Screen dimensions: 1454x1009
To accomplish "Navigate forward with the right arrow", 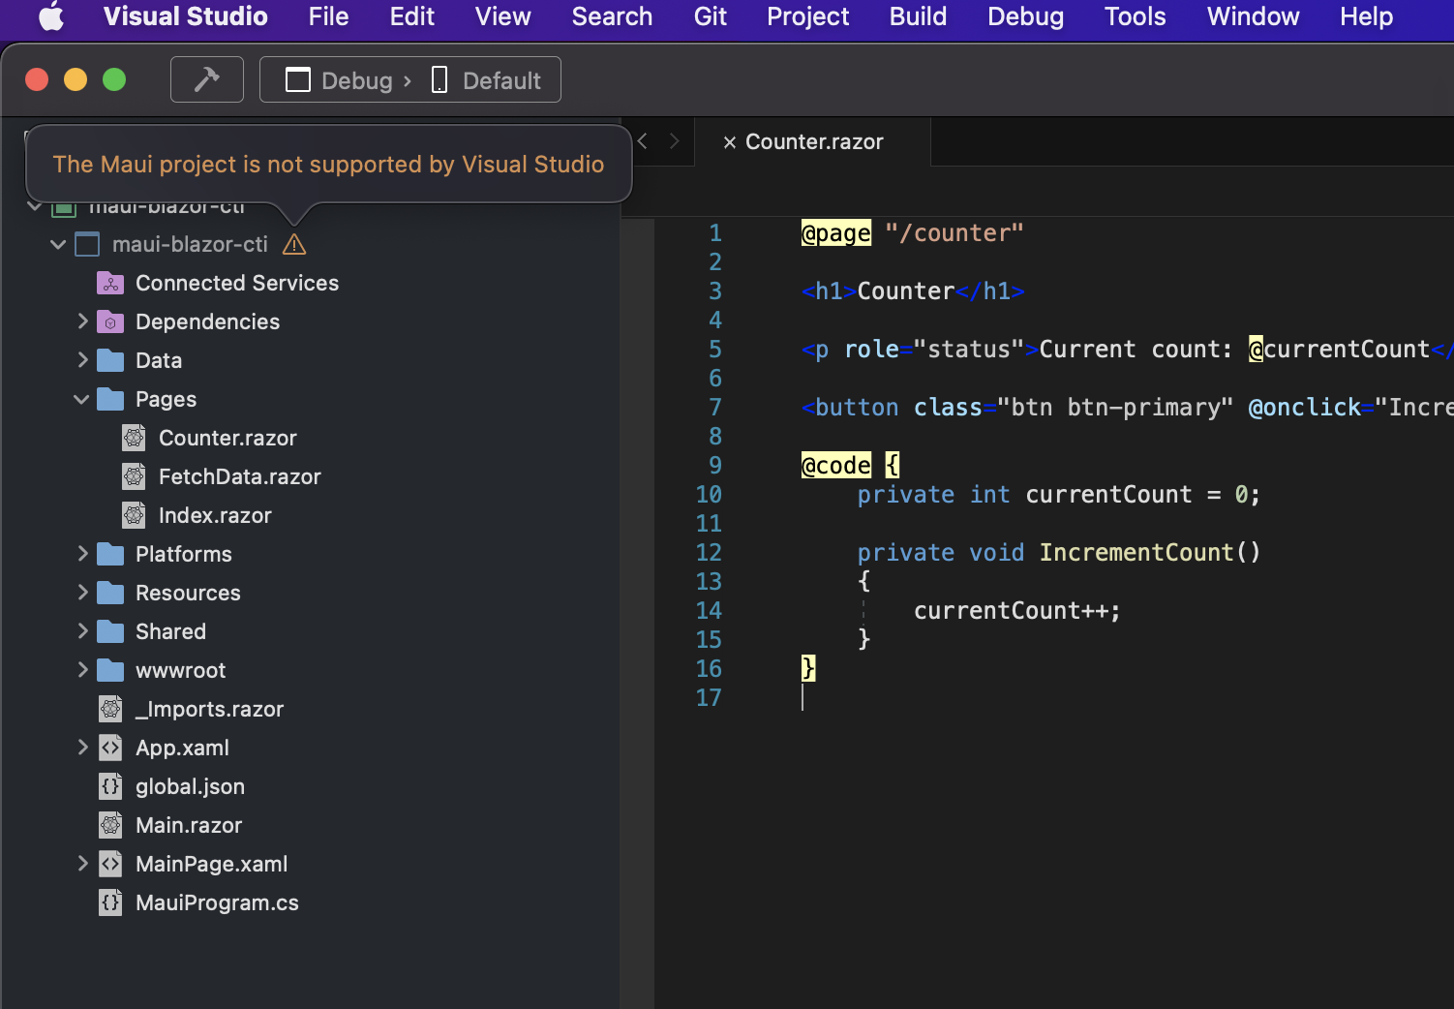I will [x=675, y=141].
